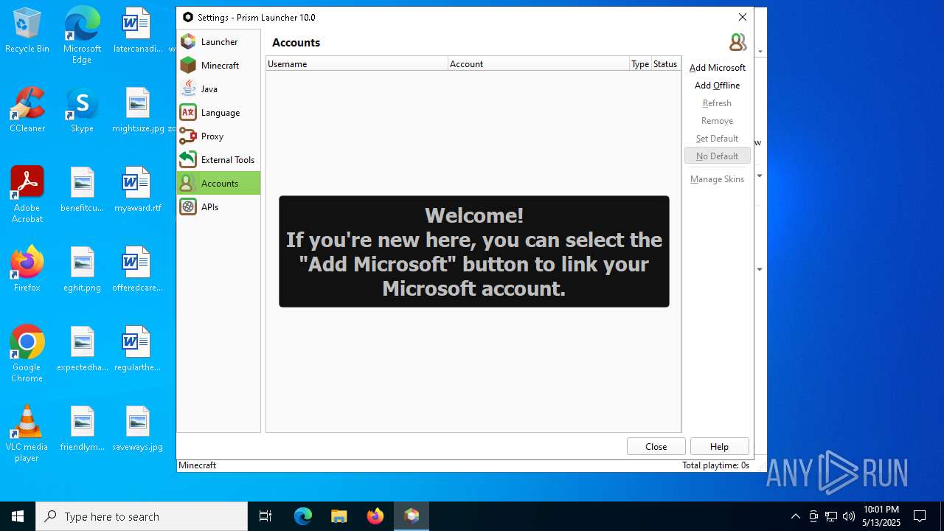This screenshot has width=944, height=531.
Task: Close the Settings window via X
Action: pos(743,17)
